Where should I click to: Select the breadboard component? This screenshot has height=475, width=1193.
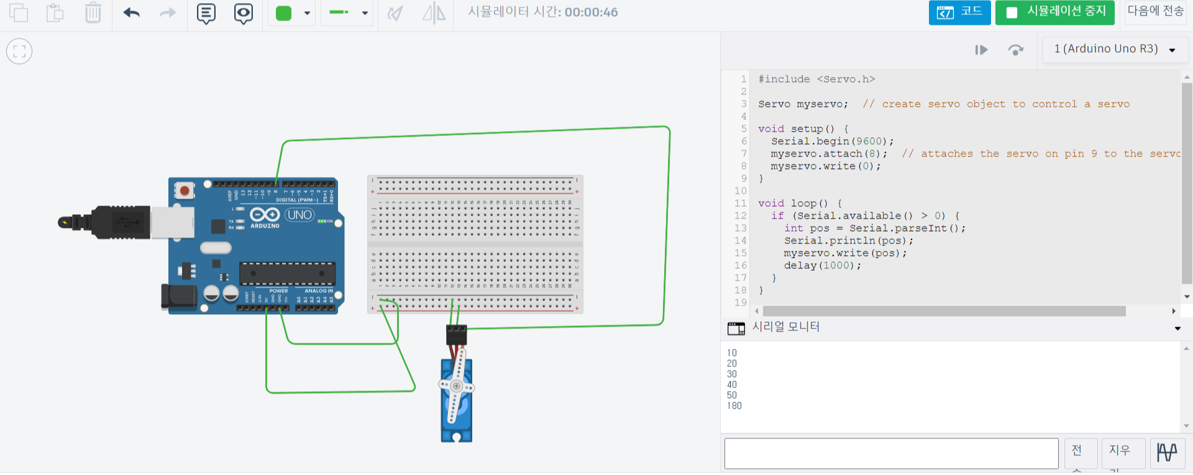pos(475,244)
